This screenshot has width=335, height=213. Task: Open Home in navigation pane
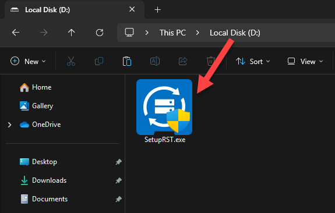(36, 87)
